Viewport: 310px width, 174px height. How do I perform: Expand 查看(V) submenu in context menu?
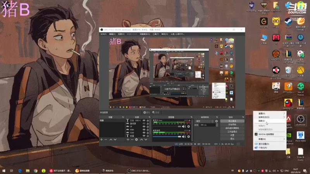click(x=270, y=113)
